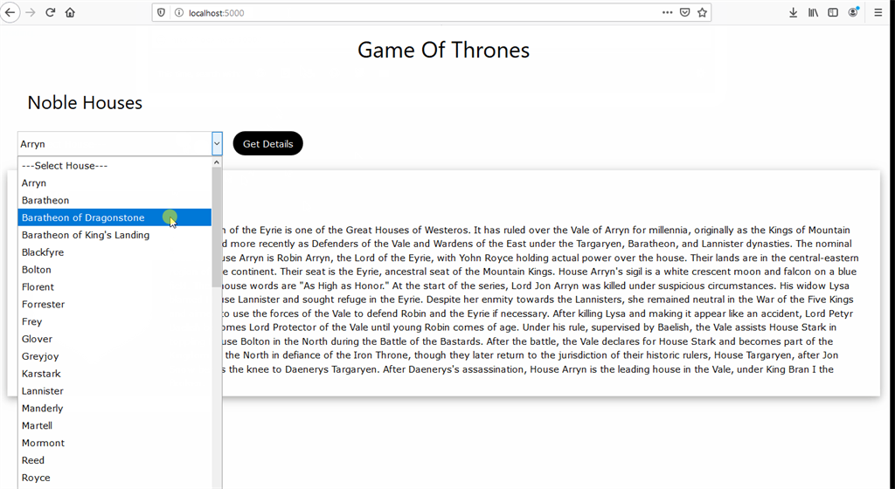Click the Noble Houses heading

85,102
